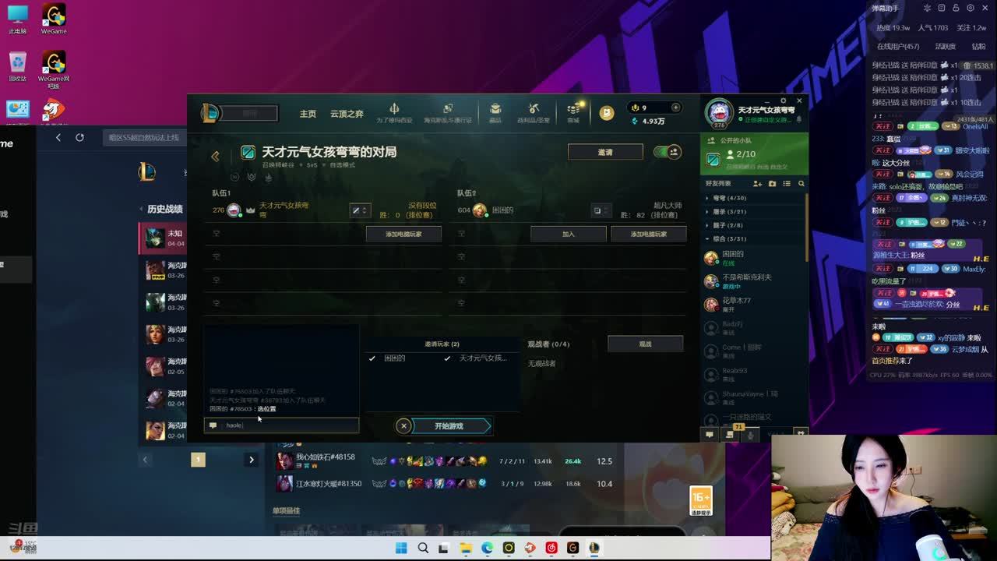The height and width of the screenshot is (561, 997).
Task: Select match history page 1
Action: coord(198,460)
